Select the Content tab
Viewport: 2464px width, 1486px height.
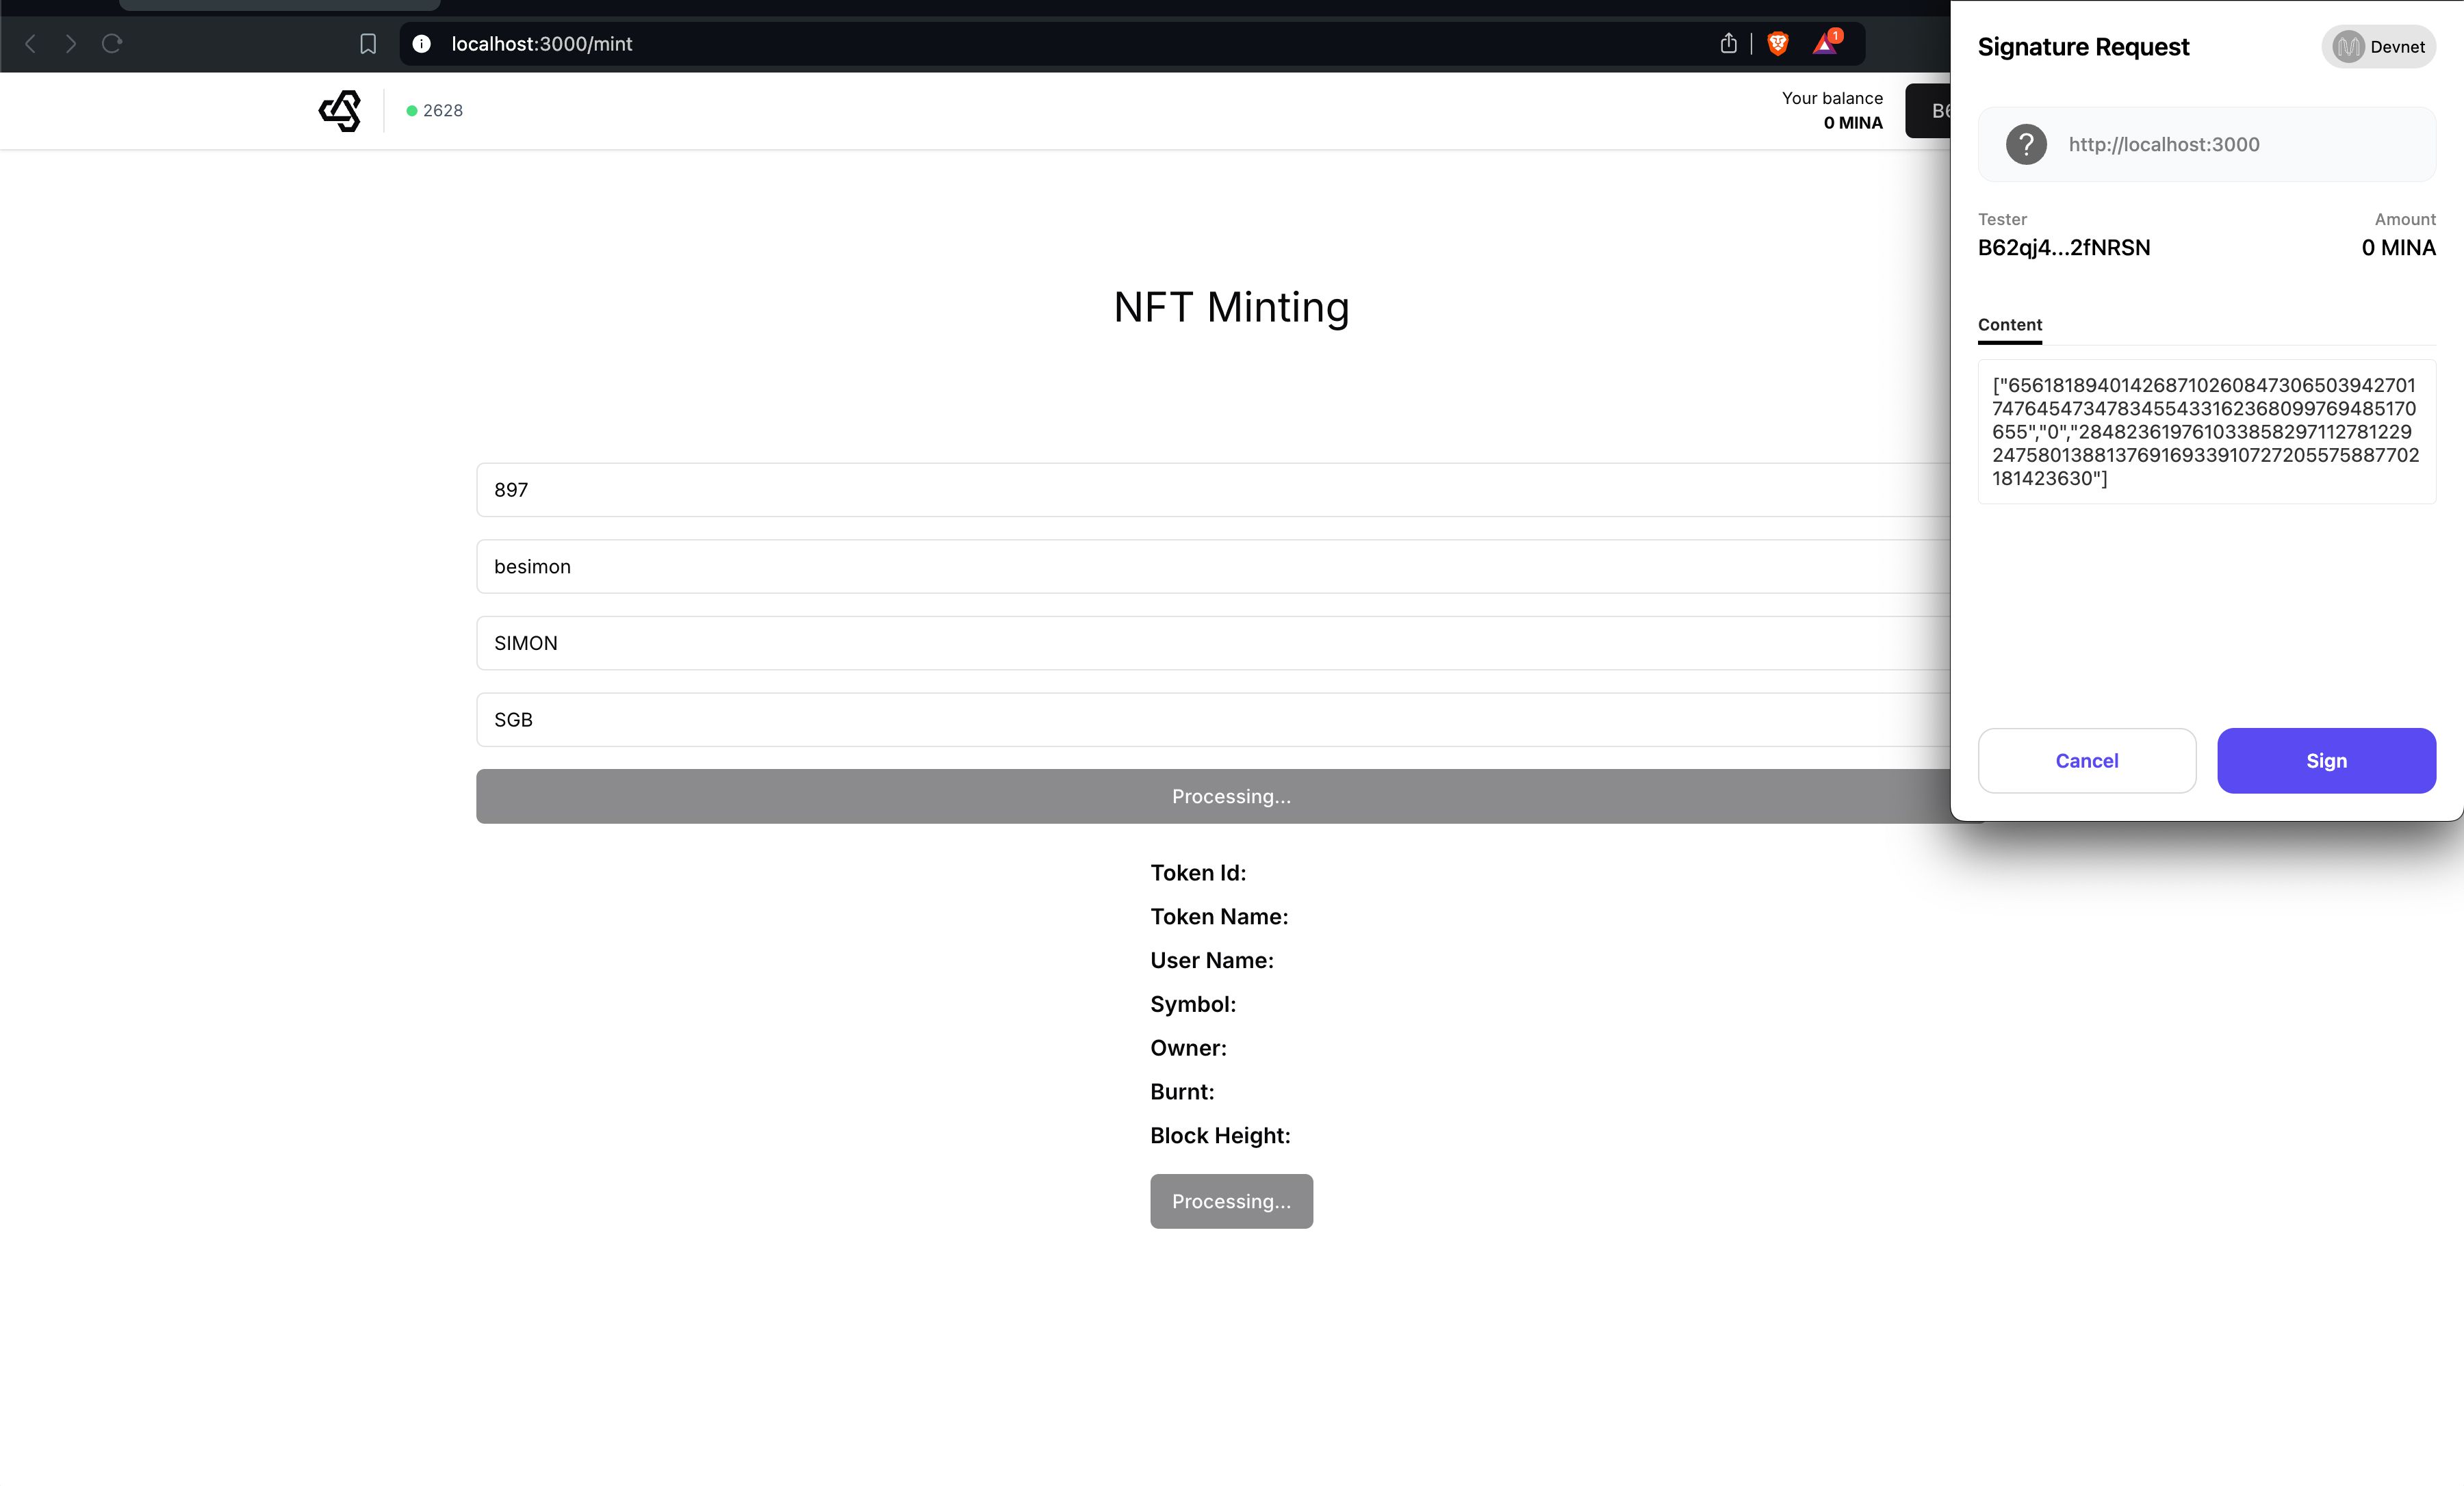point(2009,325)
